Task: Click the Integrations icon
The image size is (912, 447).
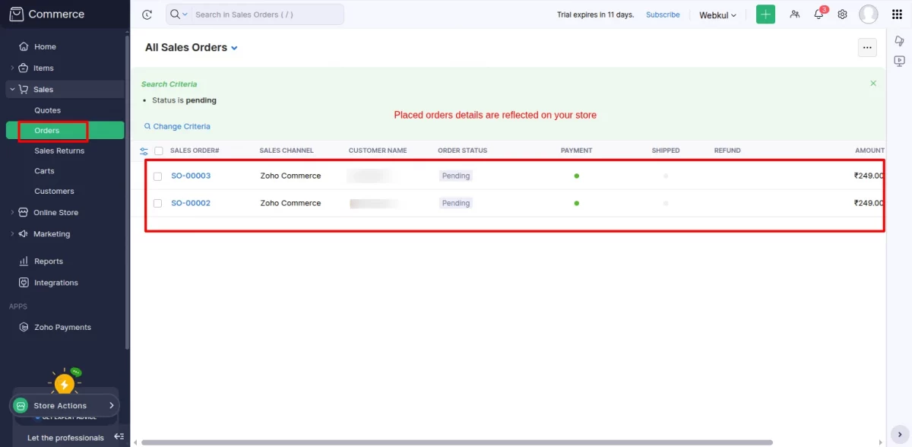Action: pos(24,282)
